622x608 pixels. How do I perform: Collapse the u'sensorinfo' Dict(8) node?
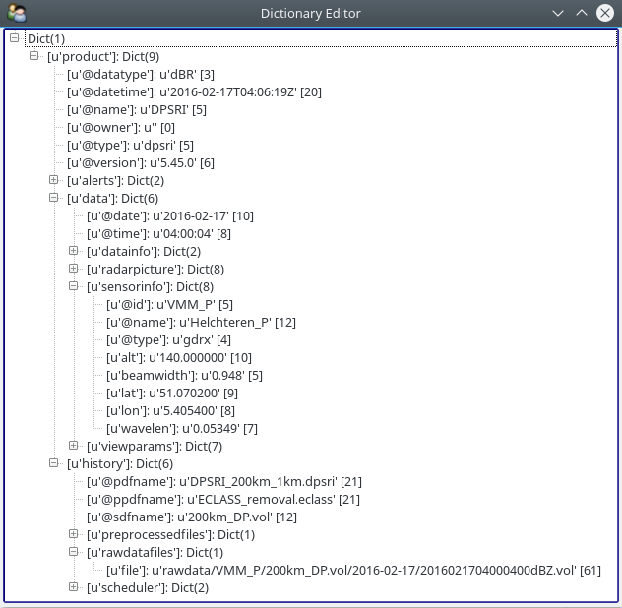tap(74, 286)
